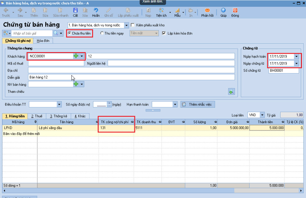Screen dimensions: 306x198
Task: Click horizontal scrollbar left arrow
Action: coord(4,191)
